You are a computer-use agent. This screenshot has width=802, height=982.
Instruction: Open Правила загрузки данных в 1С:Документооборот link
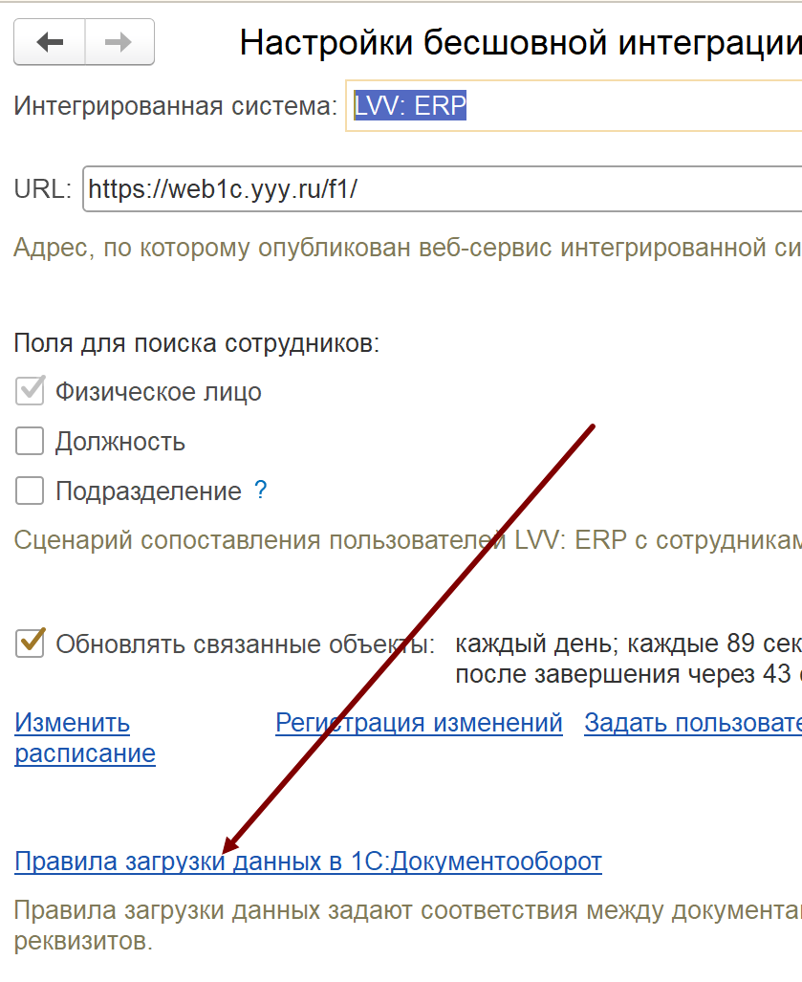(308, 862)
